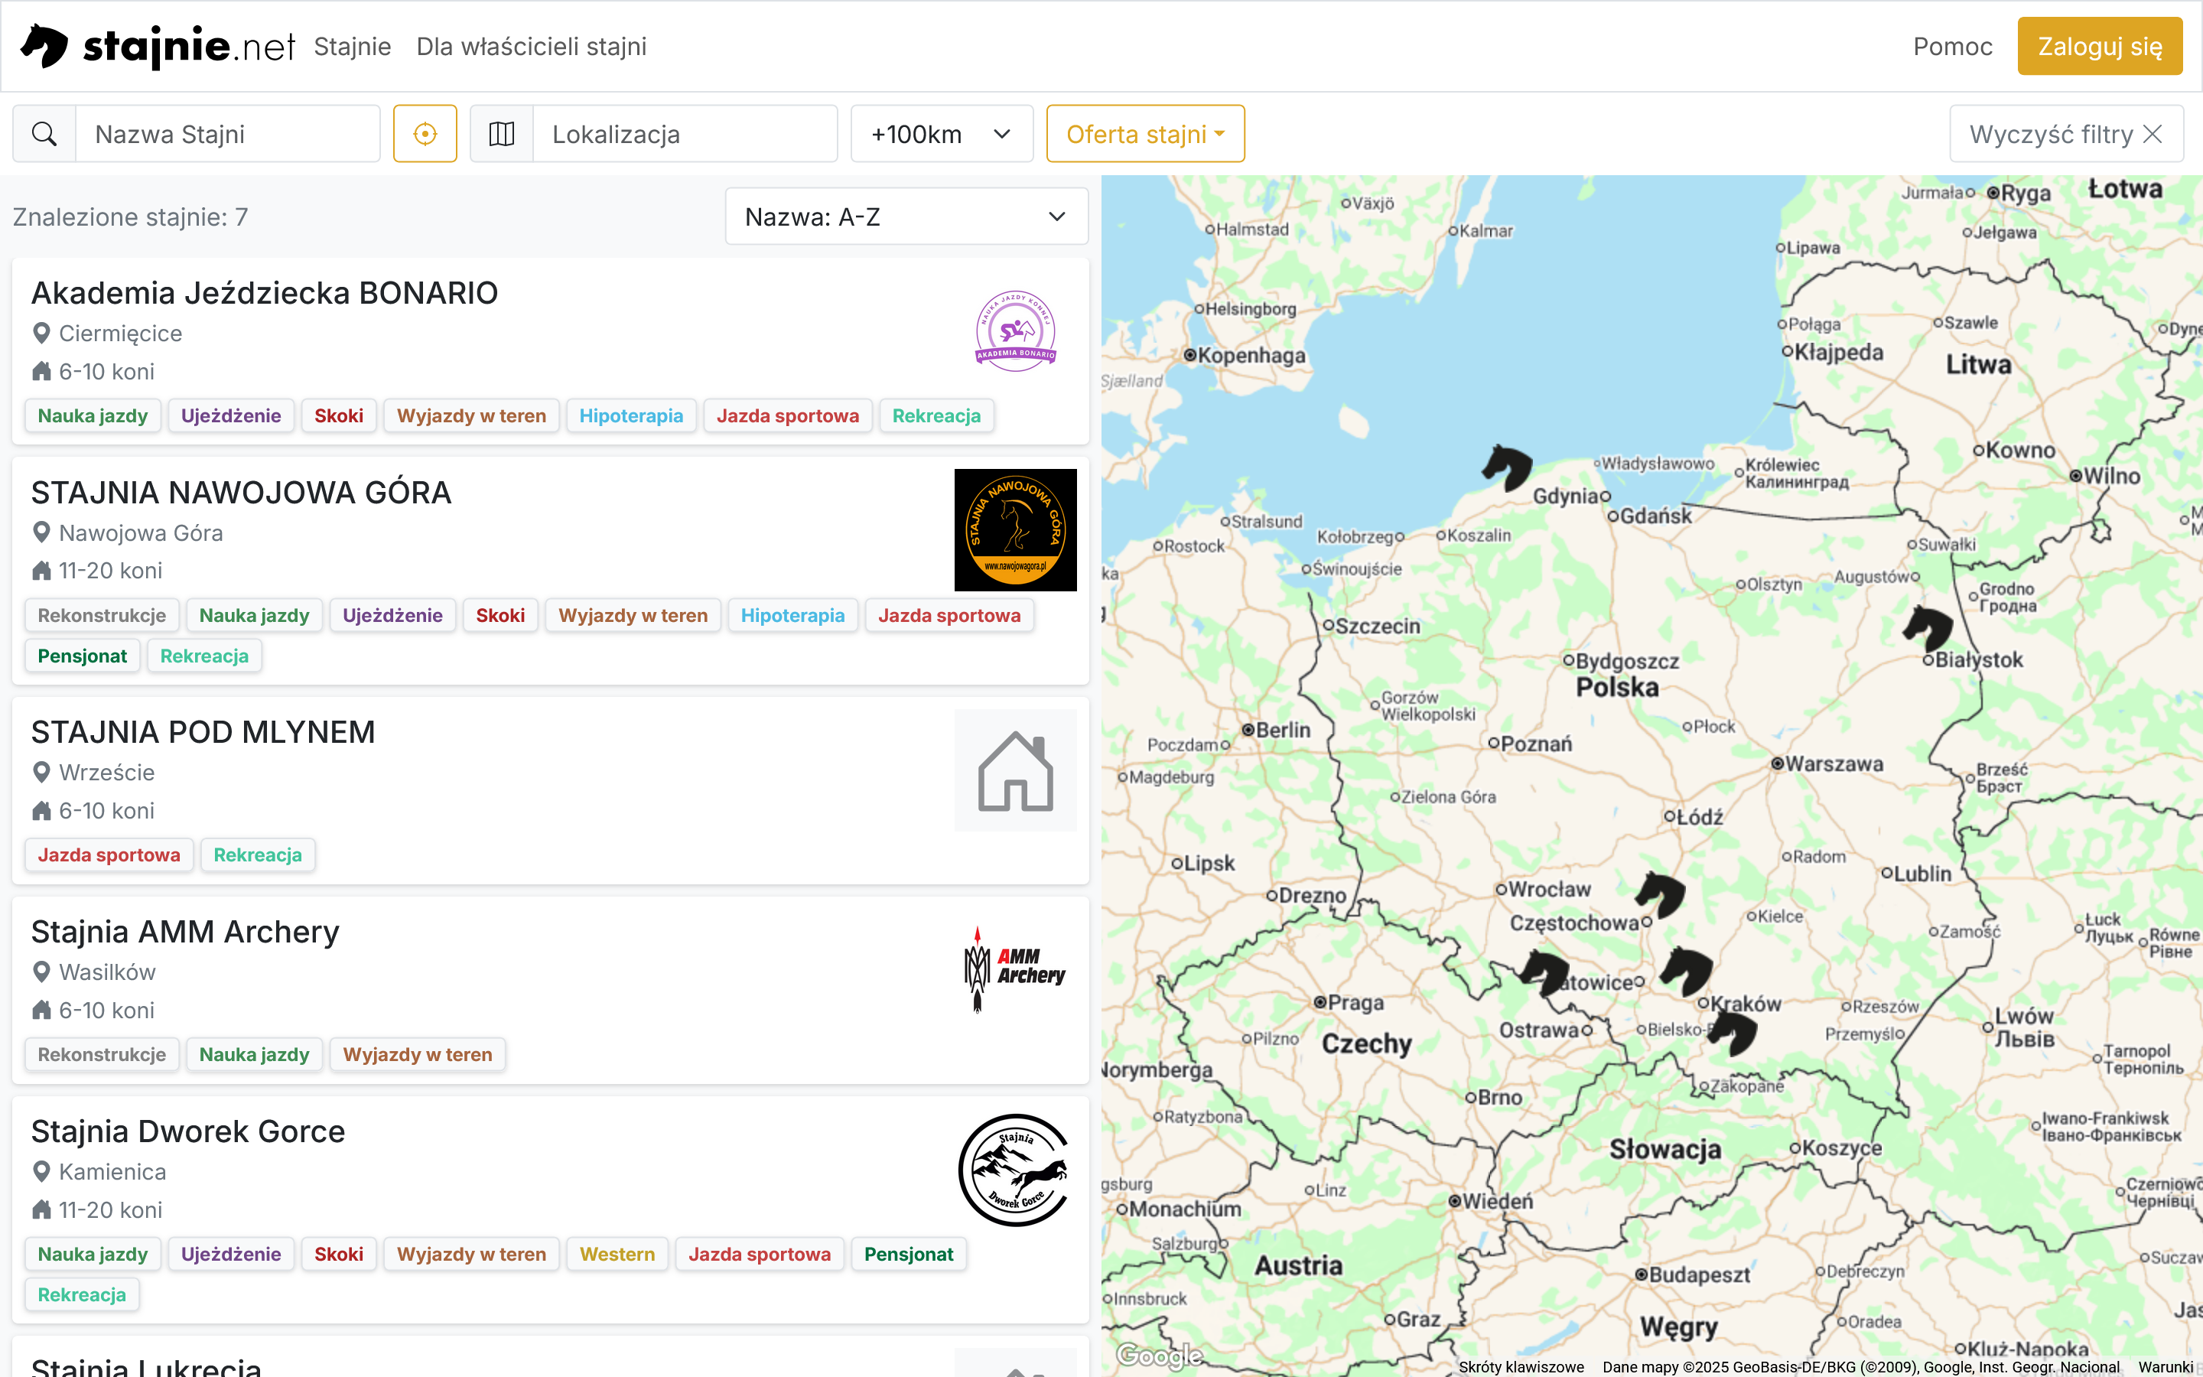Click the search magnifier icon
This screenshot has height=1377, width=2203.
pyautogui.click(x=44, y=134)
